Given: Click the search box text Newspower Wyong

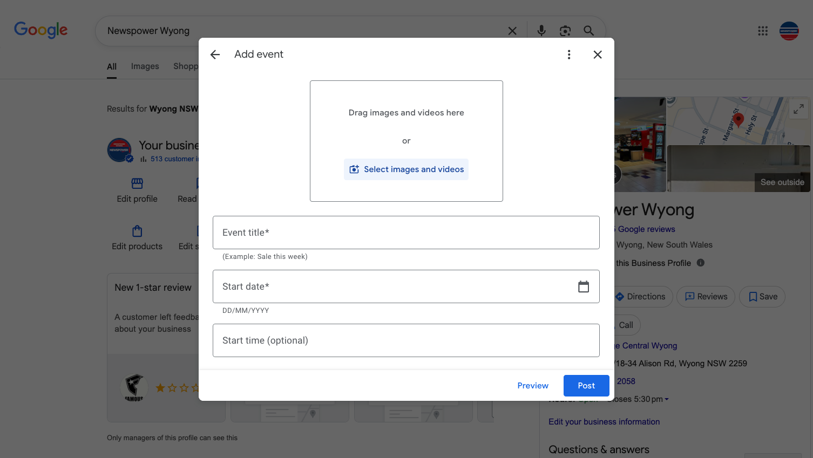Looking at the screenshot, I should [148, 31].
